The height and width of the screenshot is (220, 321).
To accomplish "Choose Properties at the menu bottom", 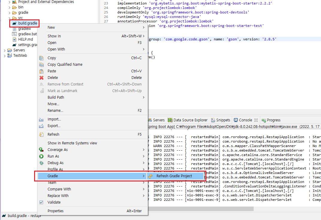I will [93, 211].
